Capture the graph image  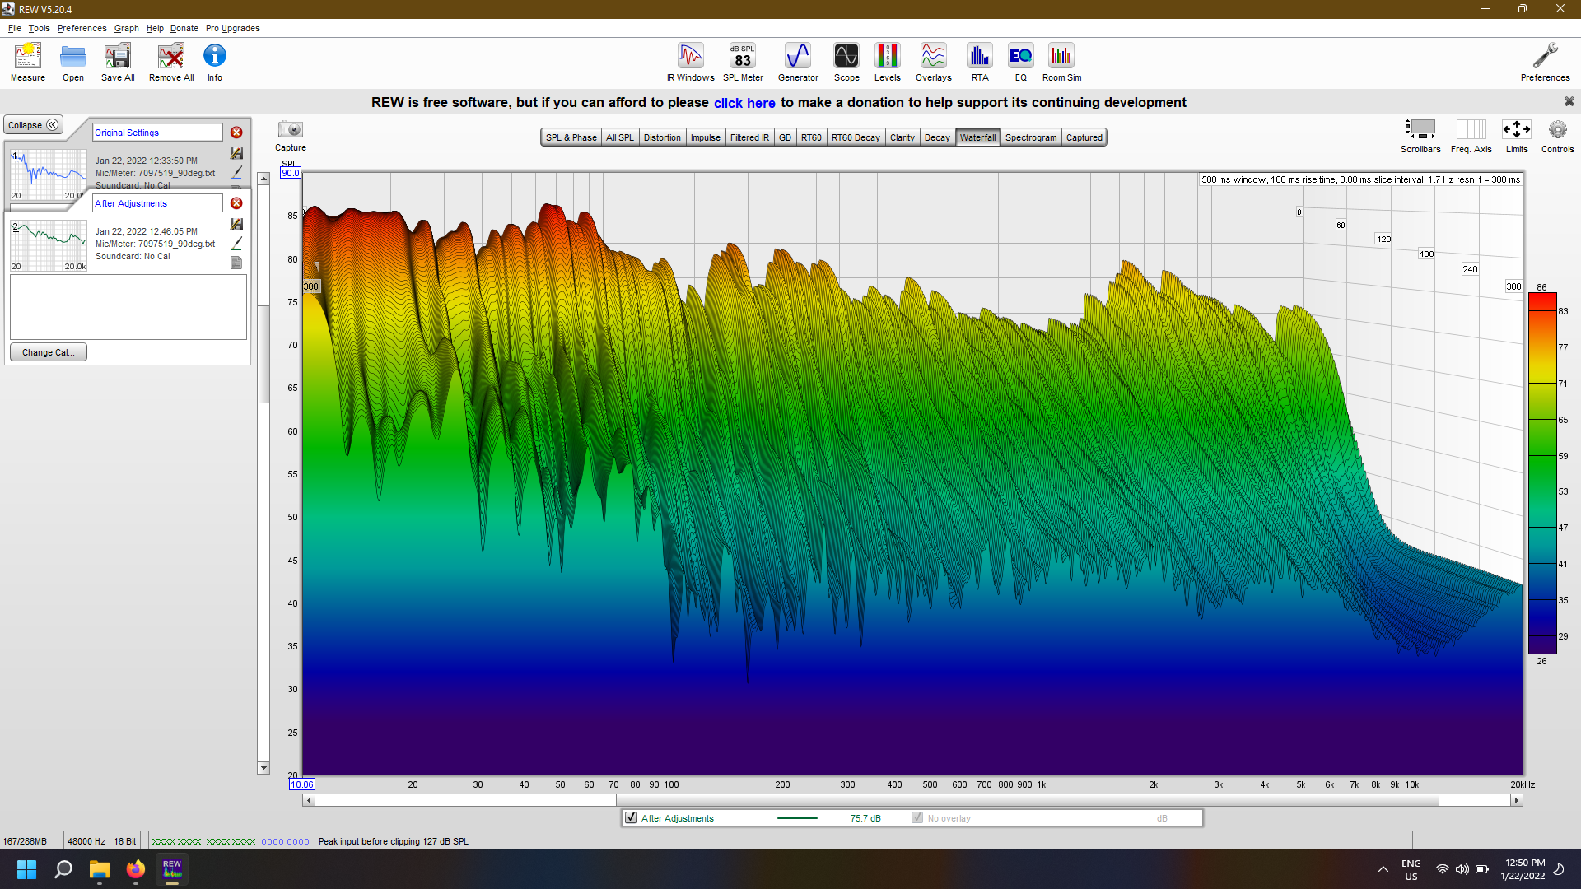click(x=291, y=136)
